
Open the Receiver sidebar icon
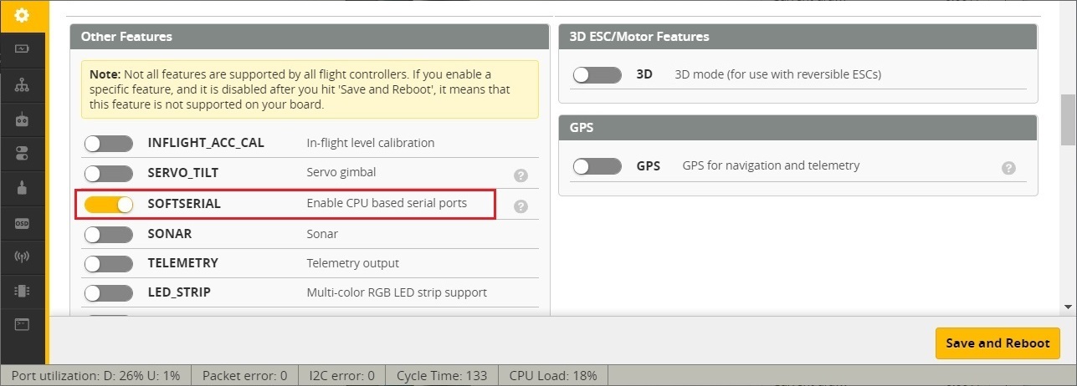22,119
